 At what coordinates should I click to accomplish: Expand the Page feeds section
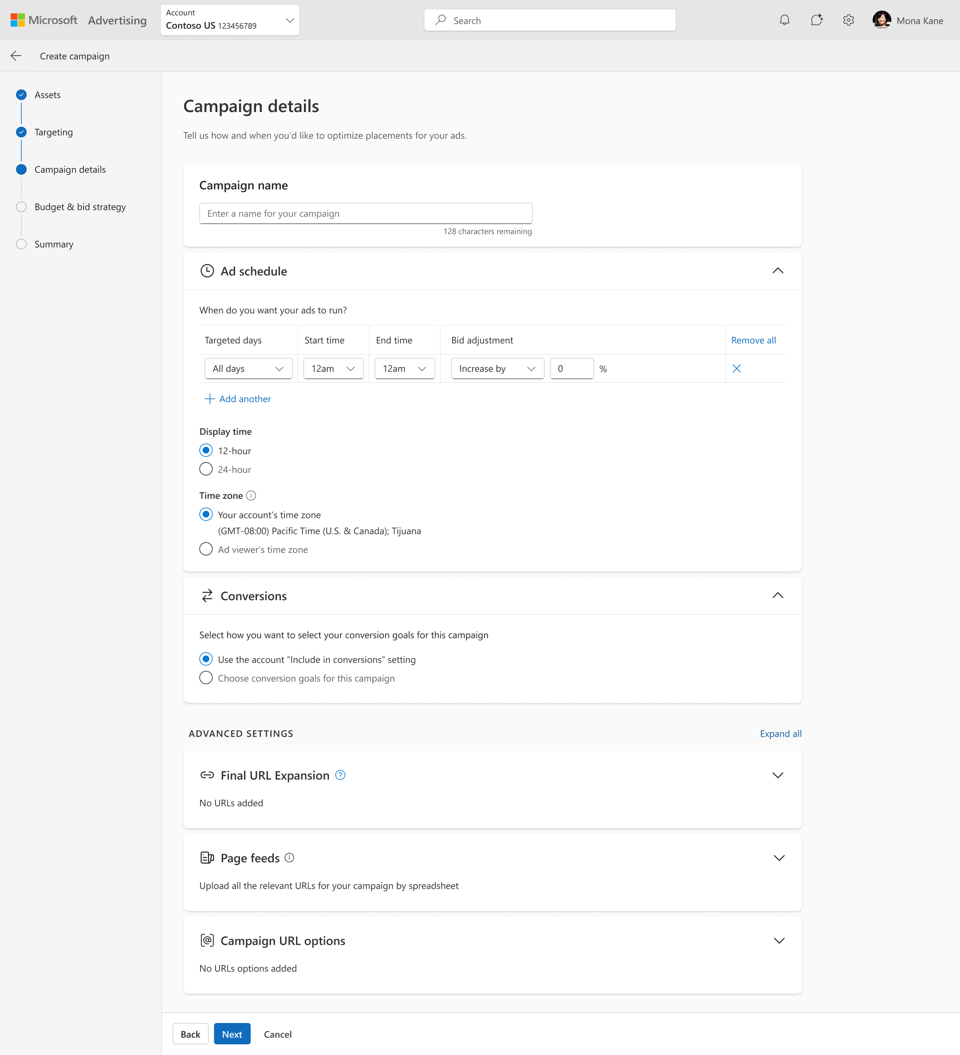779,858
